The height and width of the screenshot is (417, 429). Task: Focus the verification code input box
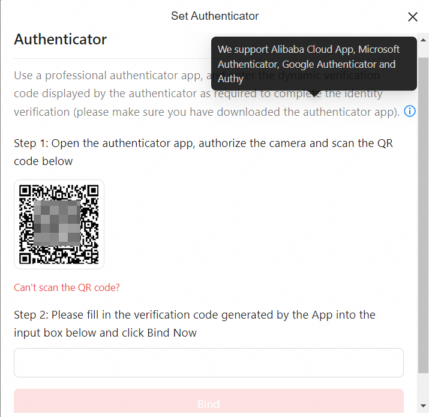pyautogui.click(x=209, y=362)
